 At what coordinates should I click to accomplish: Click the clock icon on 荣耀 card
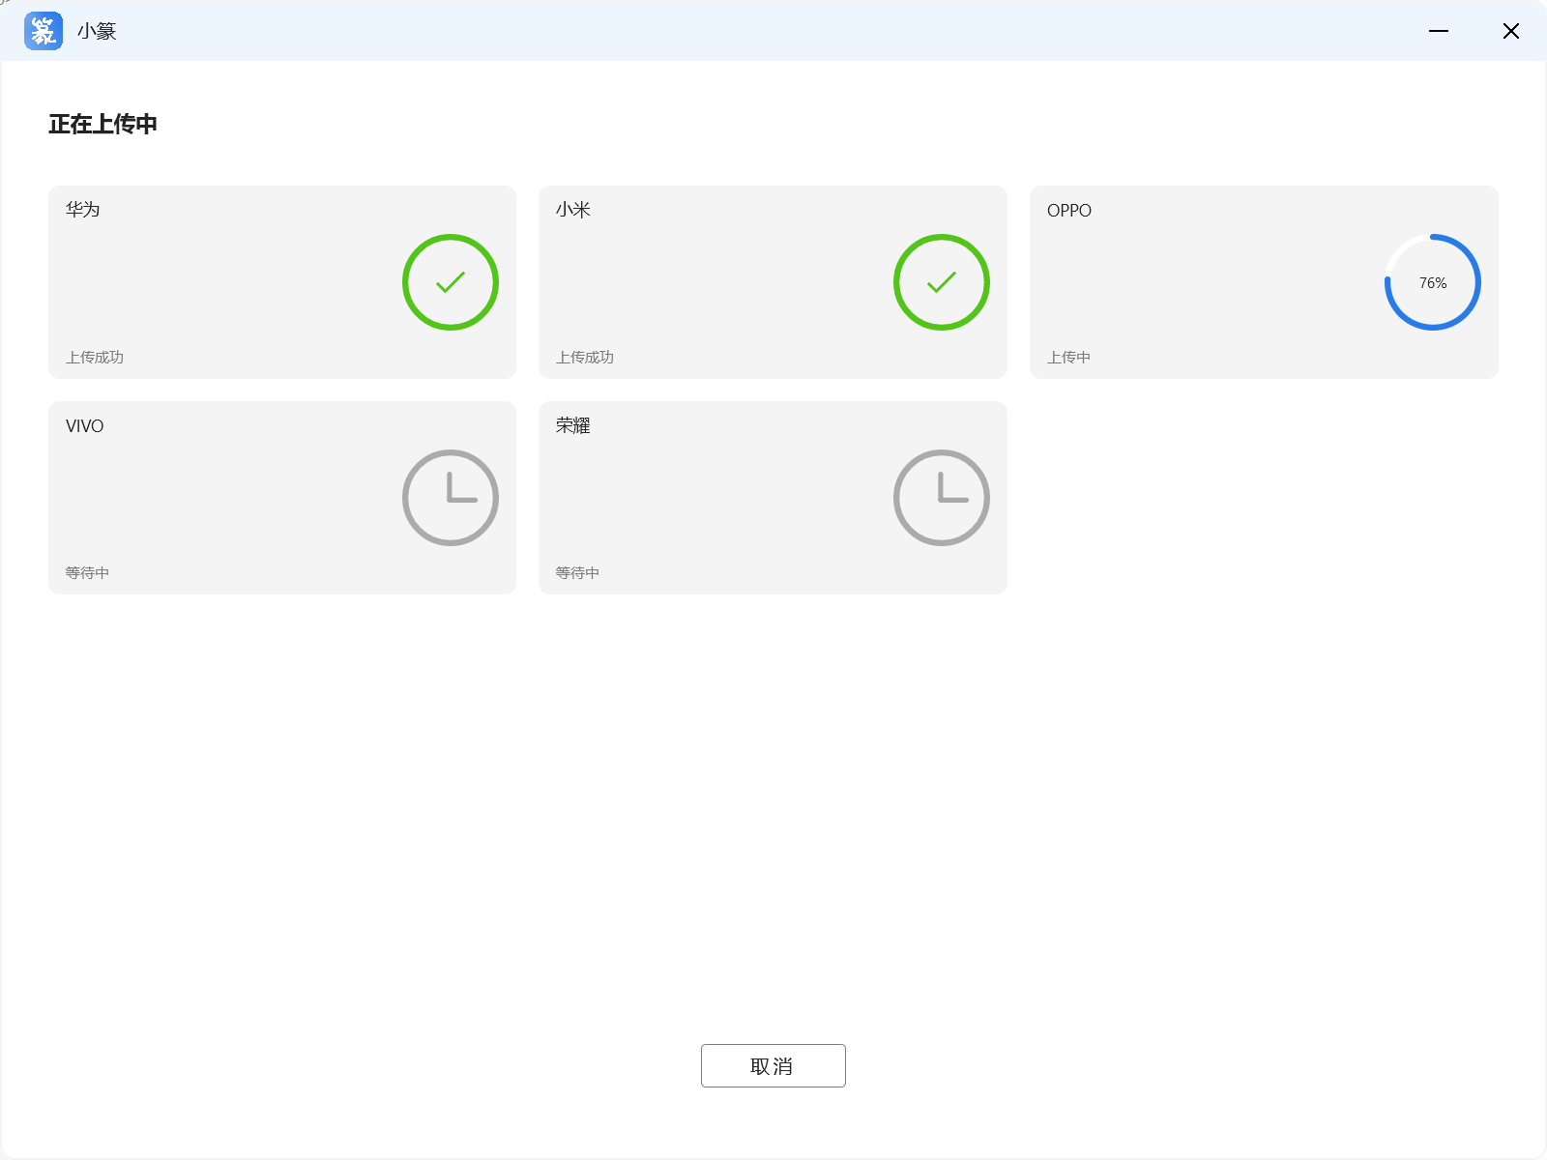click(942, 498)
